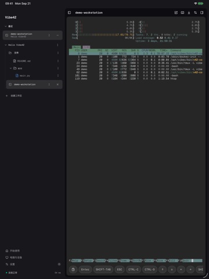
Task: Click the clipboard paste key in the key bar
Action: click(x=73, y=270)
